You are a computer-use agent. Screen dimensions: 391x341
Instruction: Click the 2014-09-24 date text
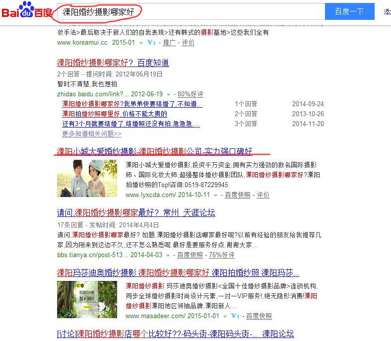pos(308,104)
